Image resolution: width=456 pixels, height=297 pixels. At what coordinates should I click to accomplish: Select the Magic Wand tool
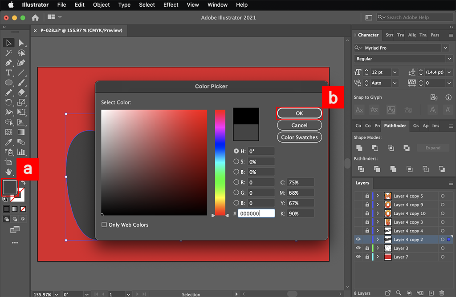[8, 53]
